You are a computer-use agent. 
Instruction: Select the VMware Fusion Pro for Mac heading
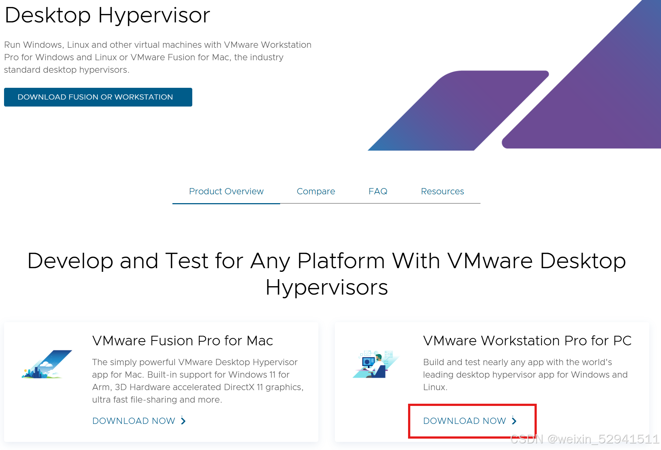coord(183,341)
